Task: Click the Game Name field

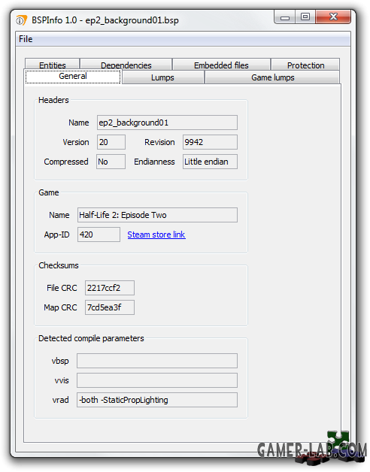Action: [x=157, y=215]
